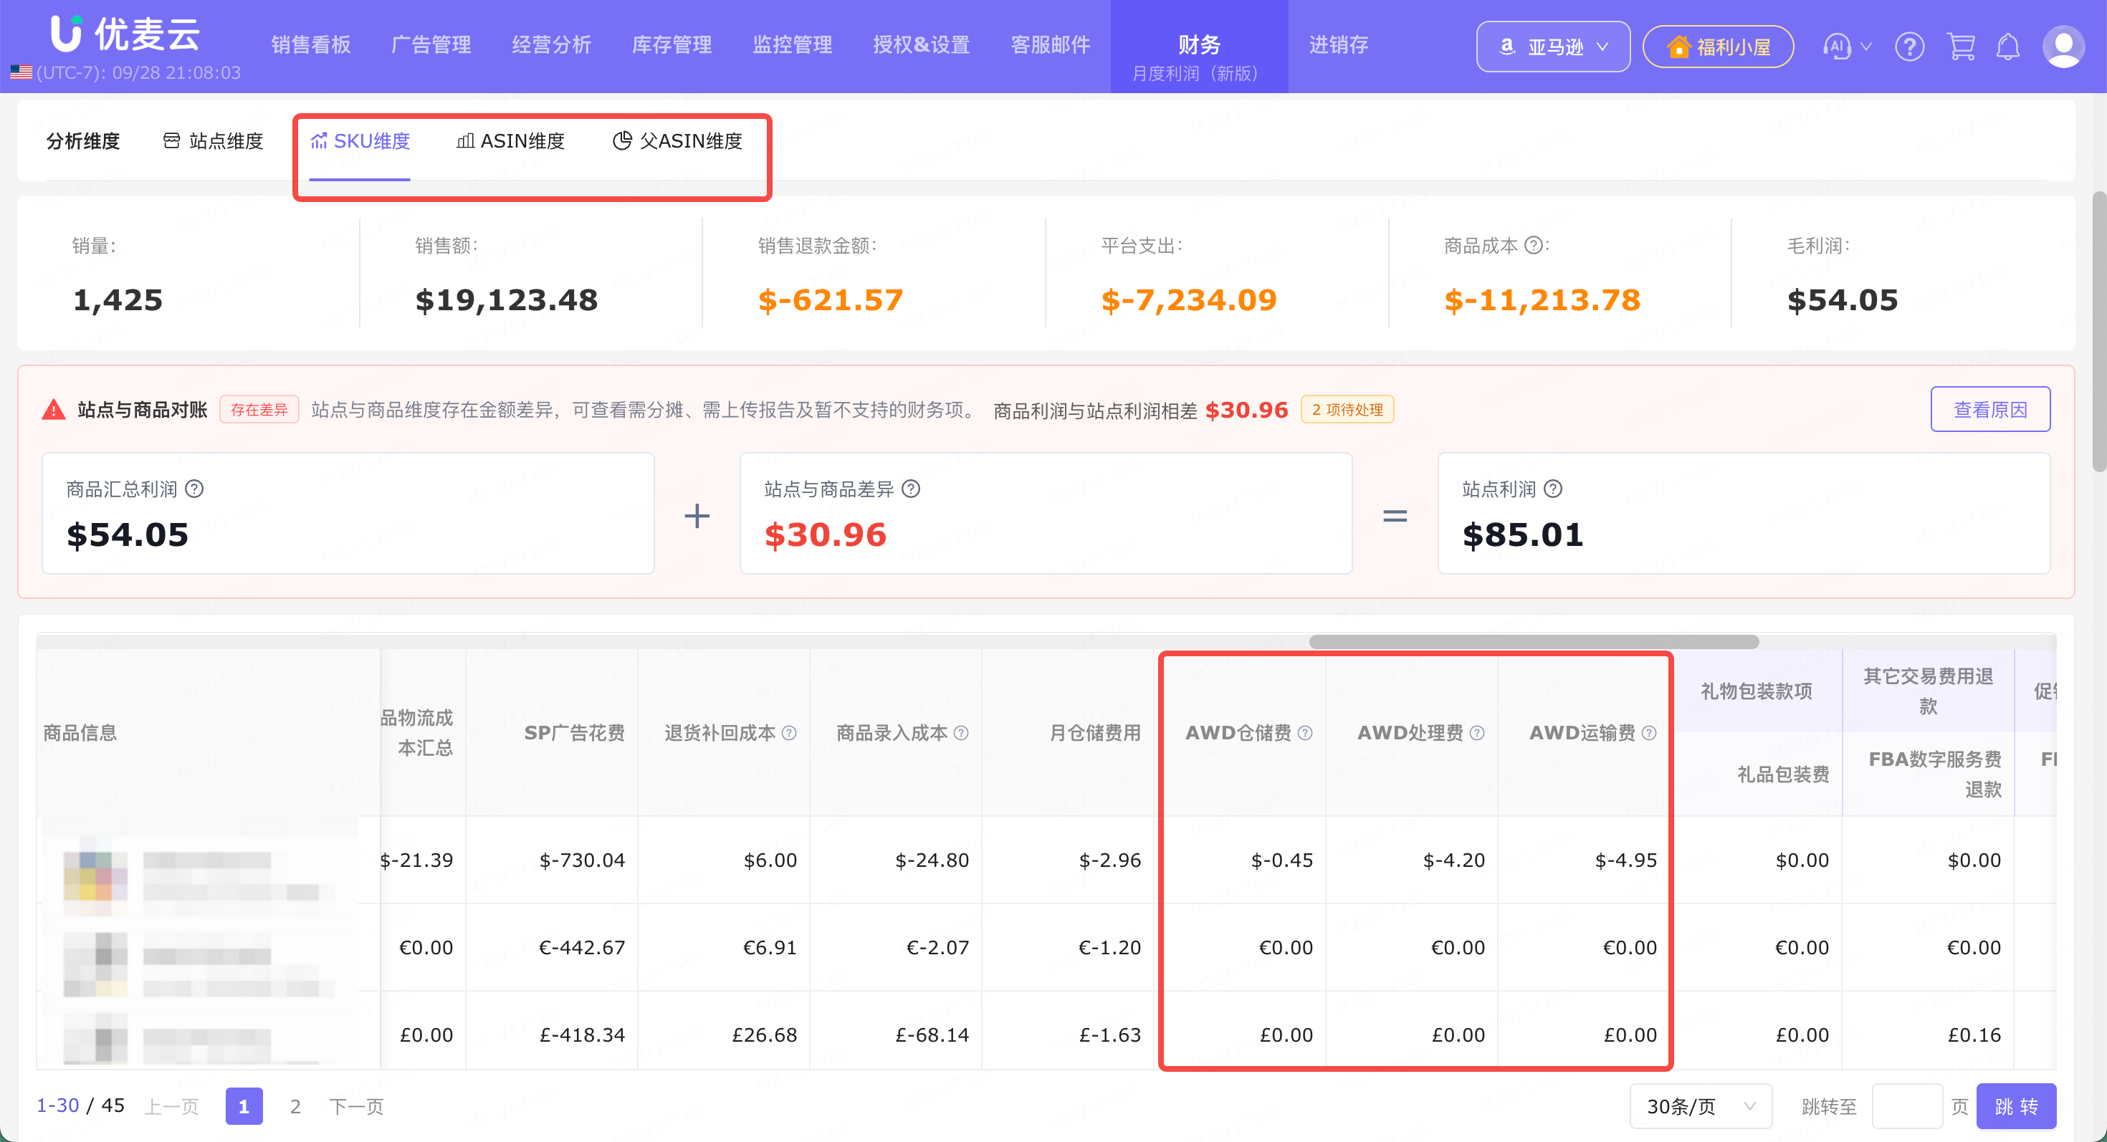Click the info icon next to 商品成本
The height and width of the screenshot is (1142, 2107).
pyautogui.click(x=1534, y=245)
